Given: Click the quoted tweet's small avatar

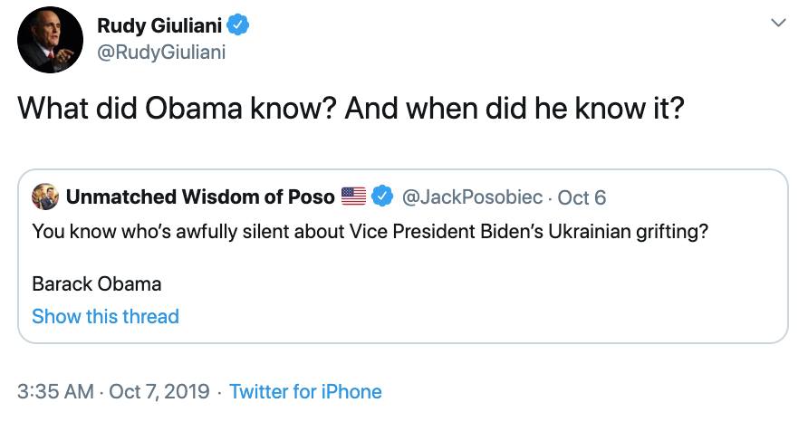Looking at the screenshot, I should pos(44,196).
